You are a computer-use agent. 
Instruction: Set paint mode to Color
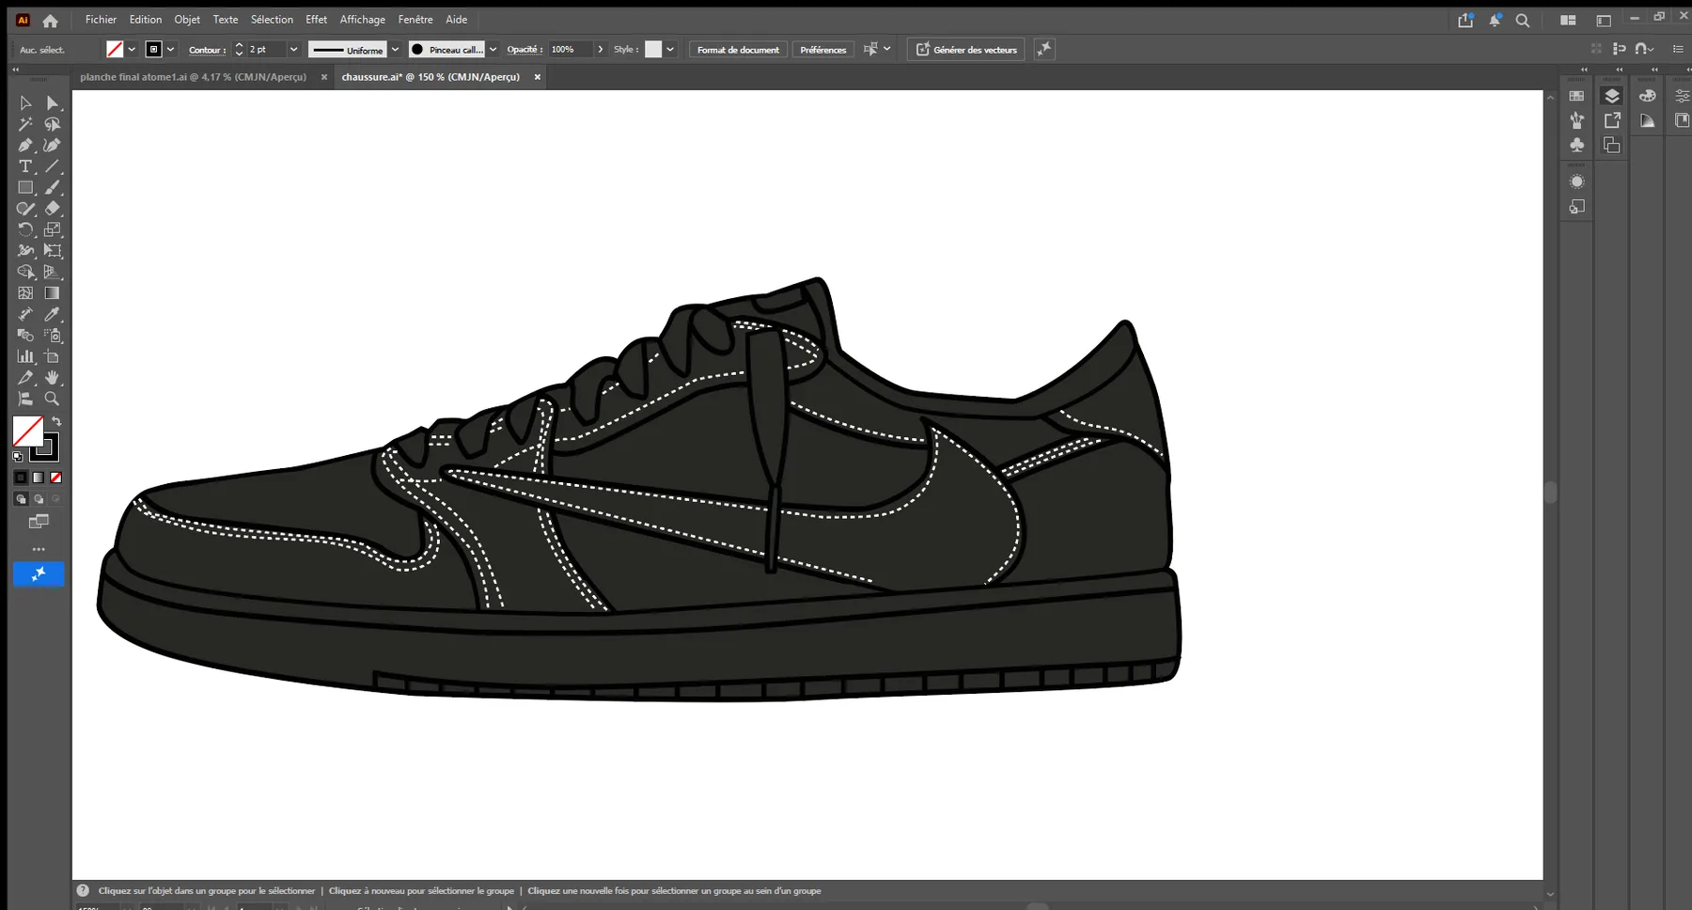(21, 478)
